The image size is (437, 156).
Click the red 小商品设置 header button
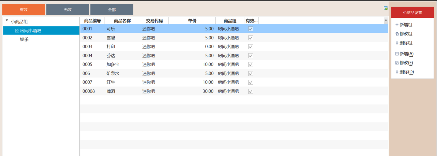(412, 12)
